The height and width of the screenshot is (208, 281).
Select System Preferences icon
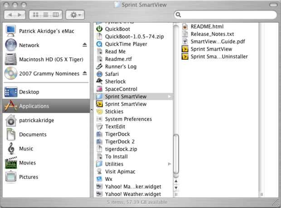click(x=99, y=119)
